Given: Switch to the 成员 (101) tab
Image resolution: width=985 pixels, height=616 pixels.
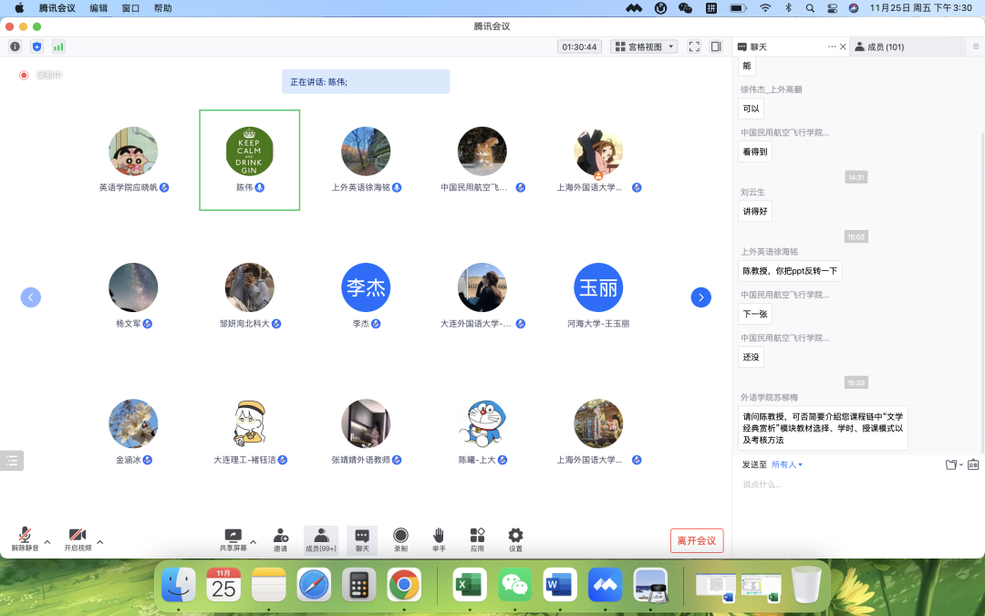Looking at the screenshot, I should pos(879,47).
